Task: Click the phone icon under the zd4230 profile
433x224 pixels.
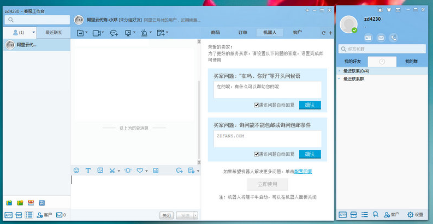Action: point(394,38)
